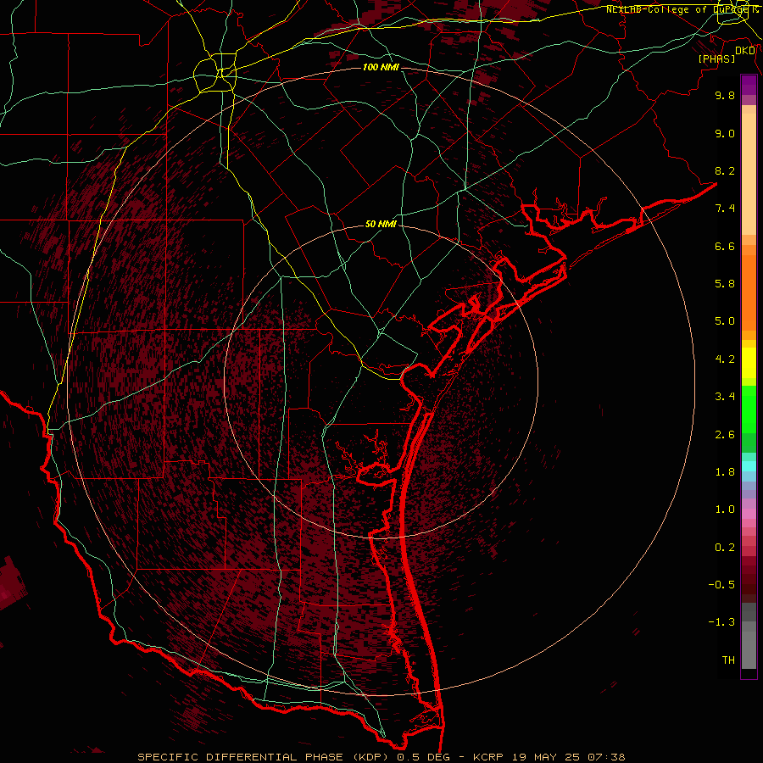Click the 1.8 value on the color scale
The image size is (763, 763).
(725, 472)
